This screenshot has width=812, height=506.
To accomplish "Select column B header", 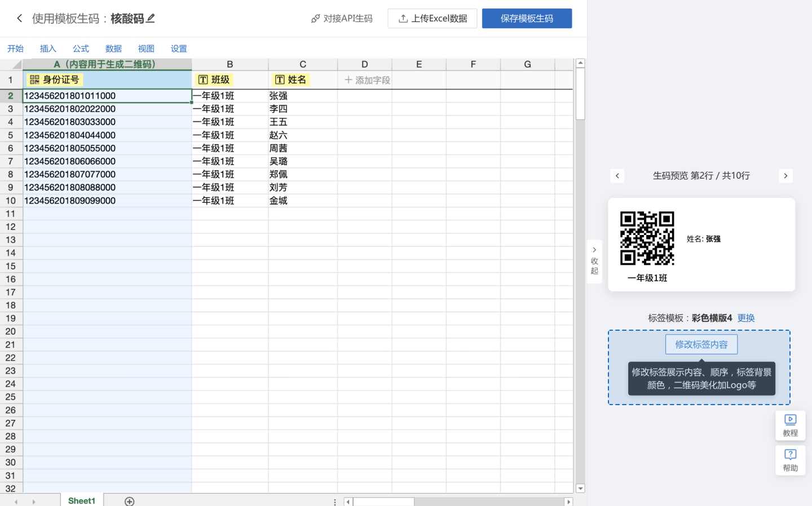I will click(230, 64).
